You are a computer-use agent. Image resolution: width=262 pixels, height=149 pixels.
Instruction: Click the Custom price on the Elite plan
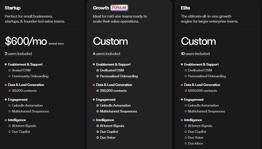[x=198, y=41]
